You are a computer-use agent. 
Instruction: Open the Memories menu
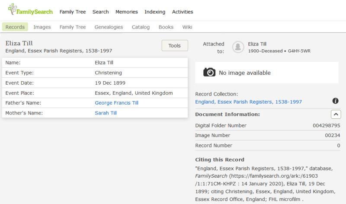pos(127,12)
